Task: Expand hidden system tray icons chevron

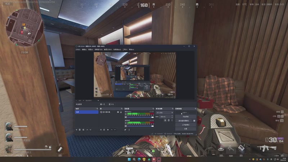Action: tap(249, 159)
